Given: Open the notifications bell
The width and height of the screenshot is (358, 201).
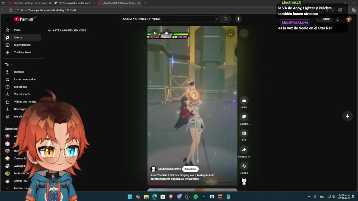Looking at the screenshot, I should pyautogui.click(x=338, y=19).
